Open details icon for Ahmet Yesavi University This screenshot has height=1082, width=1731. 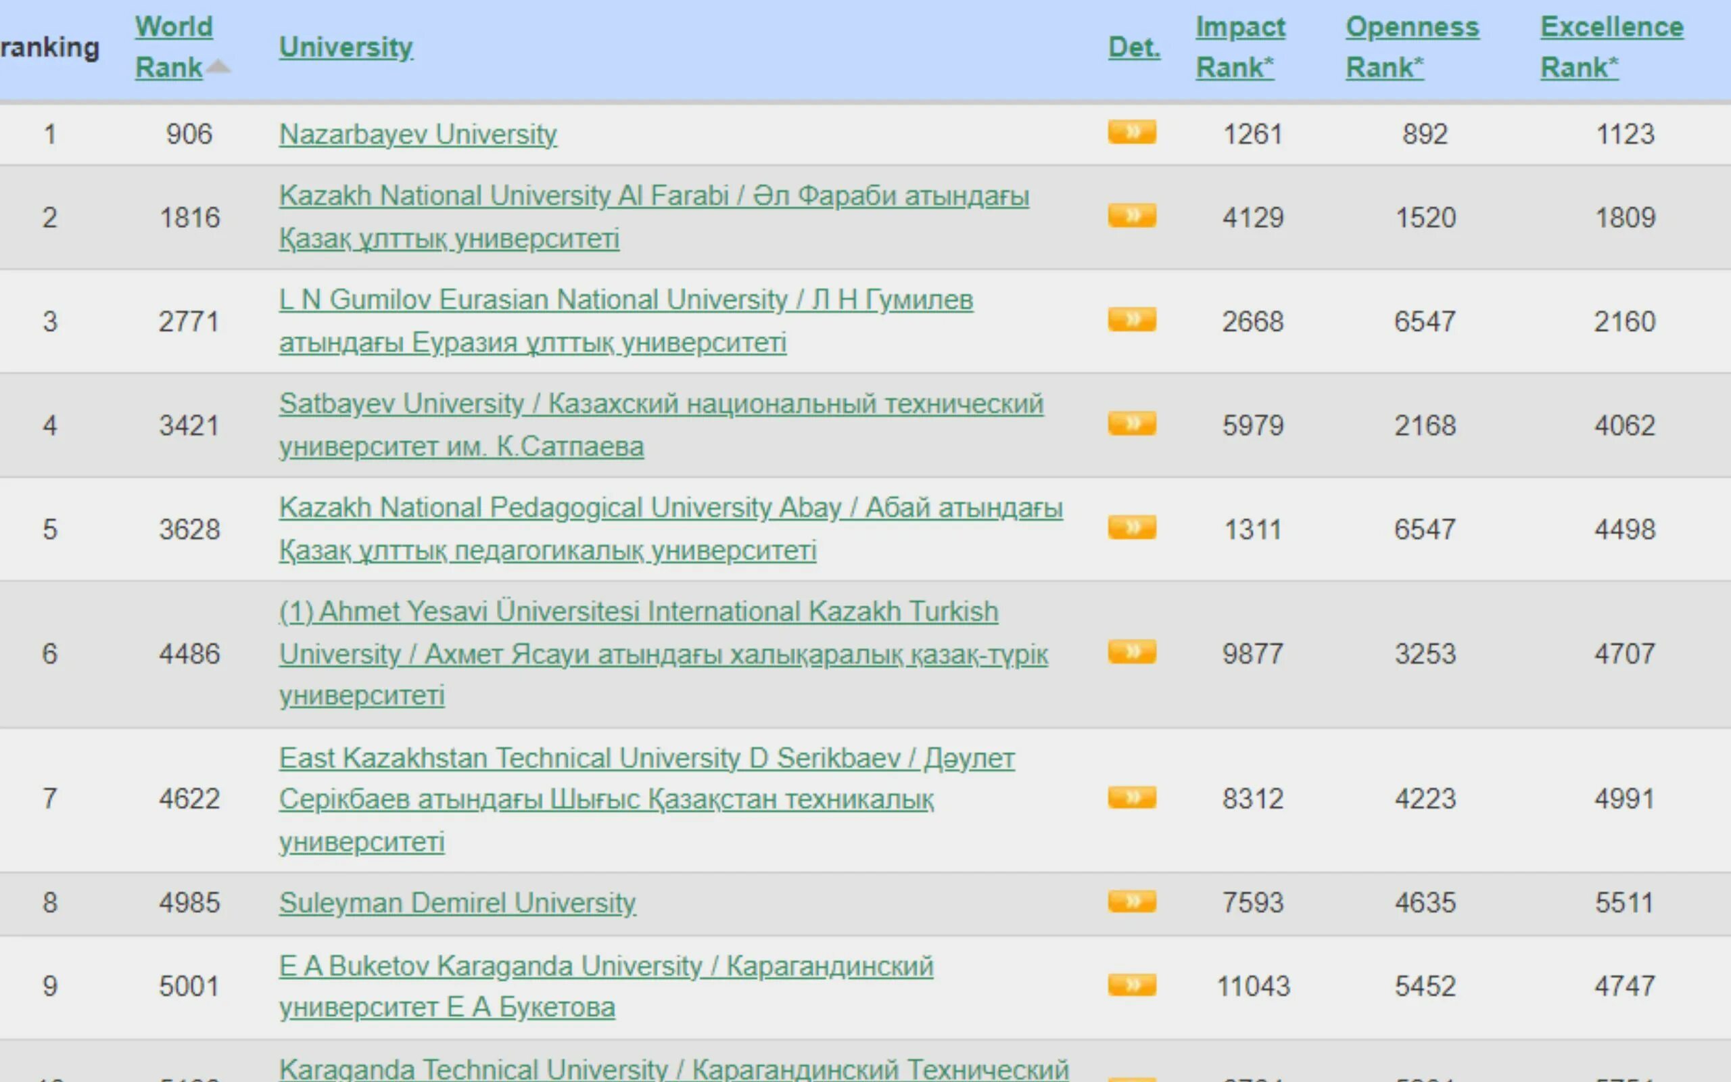tap(1132, 652)
